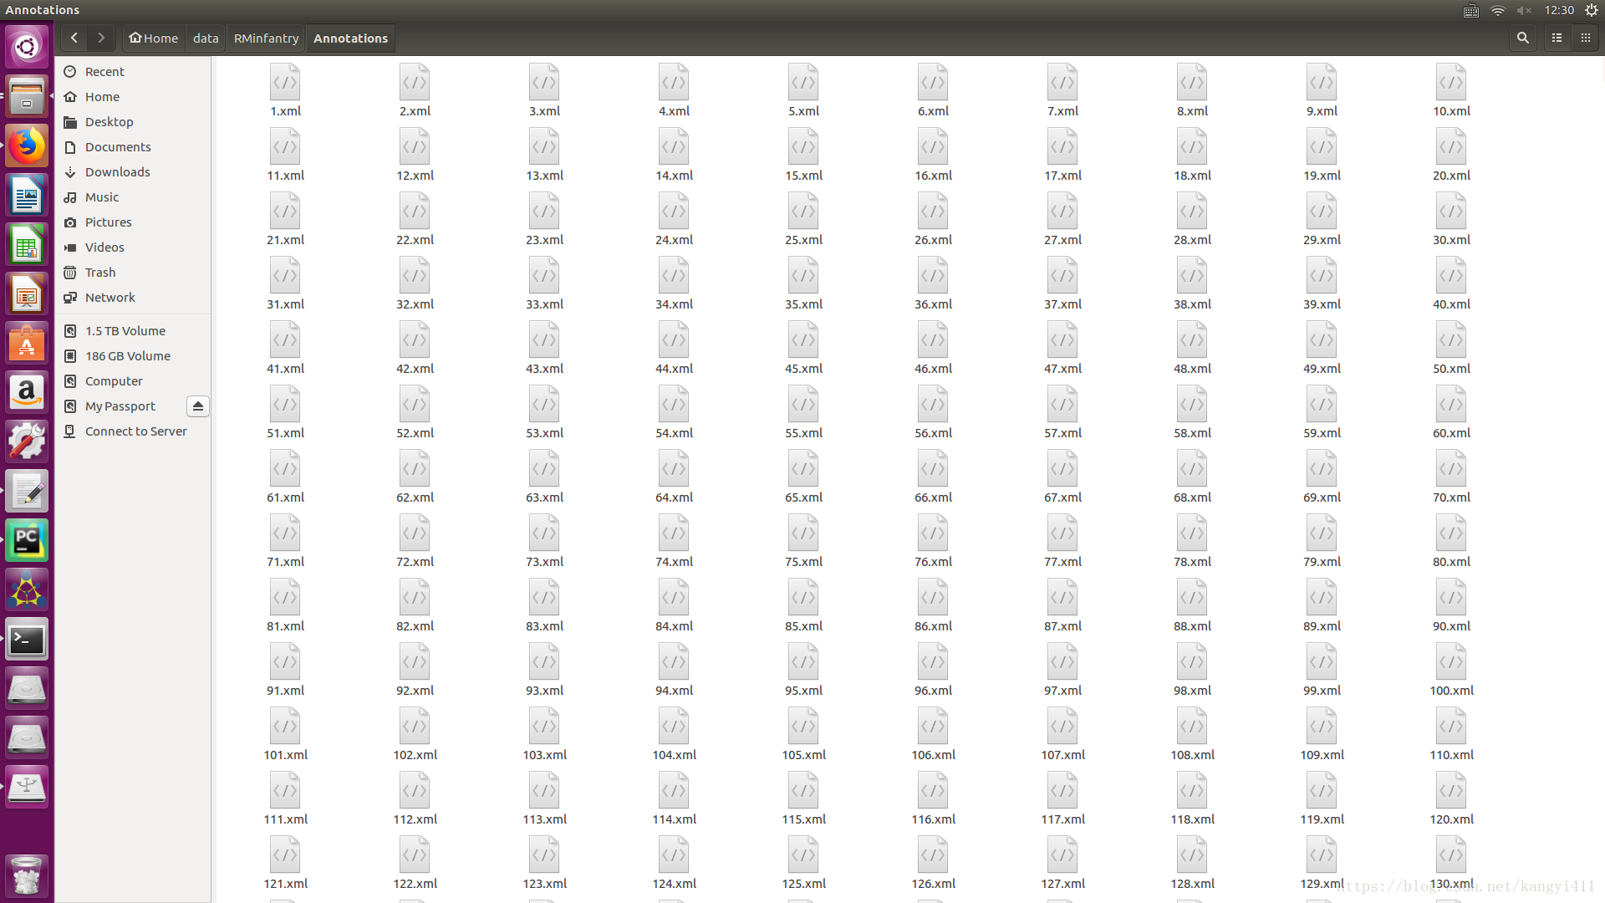This screenshot has height=903, width=1605.
Task: Select file 15.xml
Action: (x=803, y=155)
